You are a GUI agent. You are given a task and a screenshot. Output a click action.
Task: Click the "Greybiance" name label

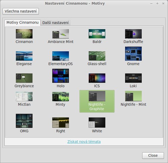24,86
